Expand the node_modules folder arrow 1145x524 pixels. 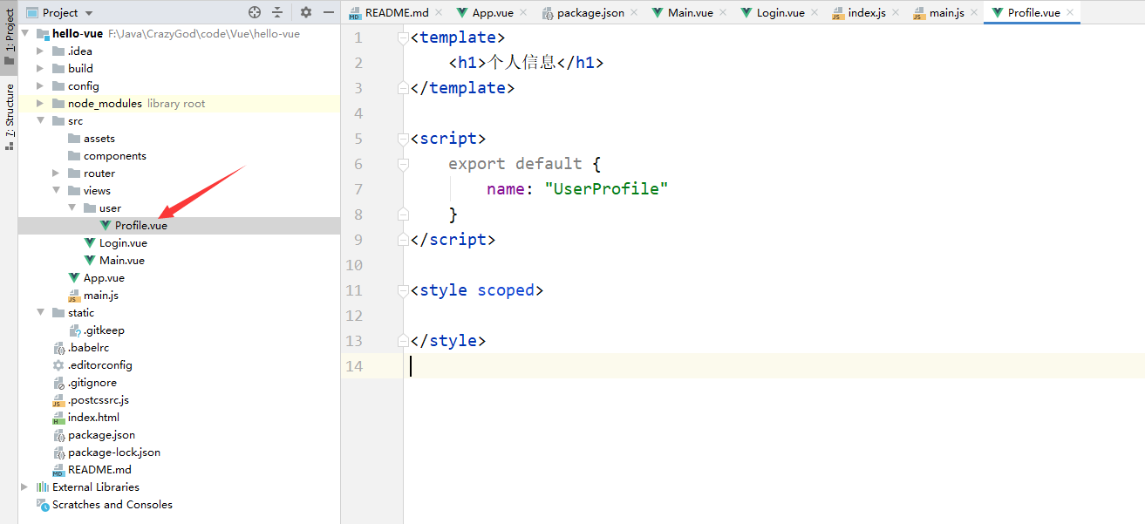tap(40, 104)
